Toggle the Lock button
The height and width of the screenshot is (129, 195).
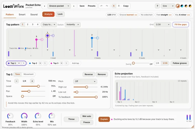click(60, 14)
